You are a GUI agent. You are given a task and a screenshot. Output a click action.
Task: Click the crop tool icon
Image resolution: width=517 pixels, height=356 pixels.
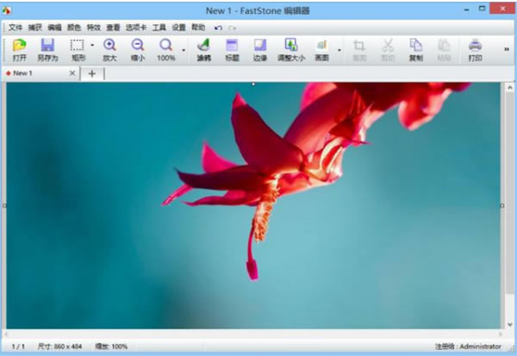coord(359,46)
